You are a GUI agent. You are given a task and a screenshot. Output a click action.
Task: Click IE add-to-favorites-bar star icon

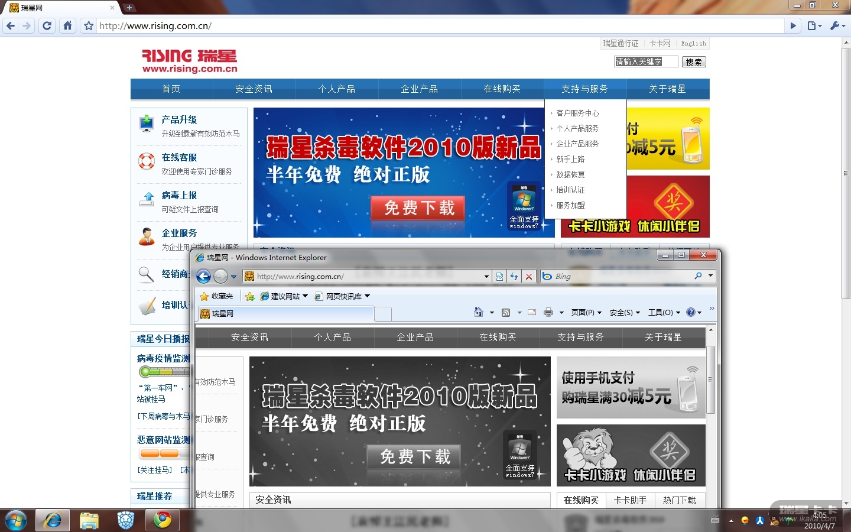click(x=250, y=296)
